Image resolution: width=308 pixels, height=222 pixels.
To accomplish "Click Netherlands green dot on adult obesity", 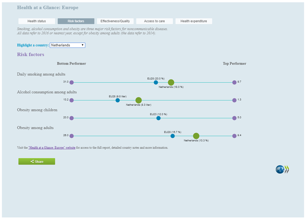I will coord(196,136).
